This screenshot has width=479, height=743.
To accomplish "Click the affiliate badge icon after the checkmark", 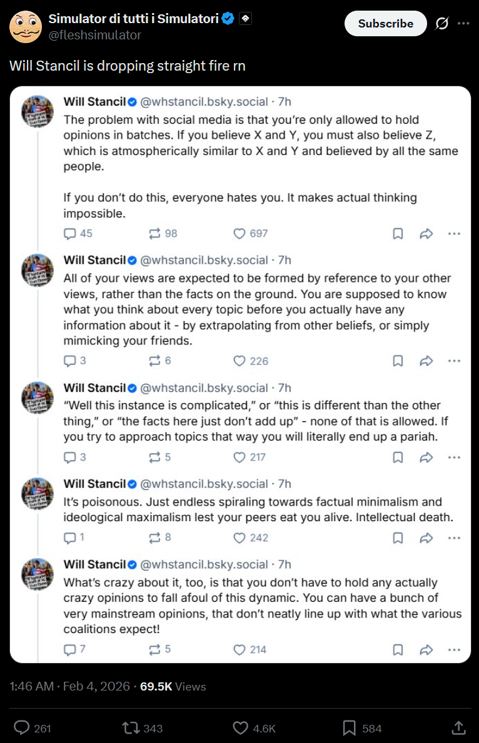I will coord(245,19).
